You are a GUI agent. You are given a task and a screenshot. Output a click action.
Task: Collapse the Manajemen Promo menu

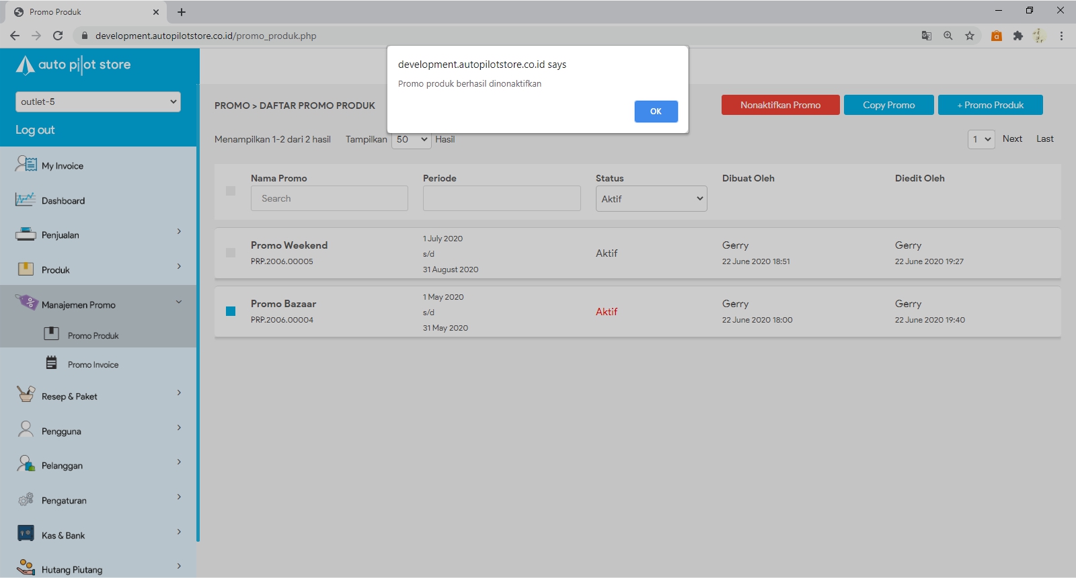click(179, 302)
